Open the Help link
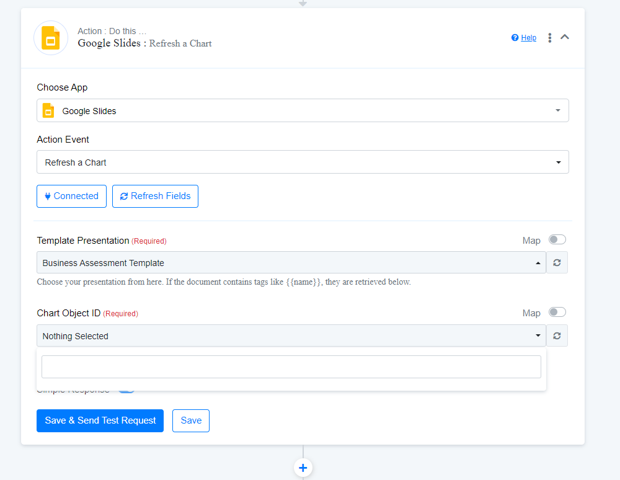The image size is (620, 480). [x=528, y=38]
